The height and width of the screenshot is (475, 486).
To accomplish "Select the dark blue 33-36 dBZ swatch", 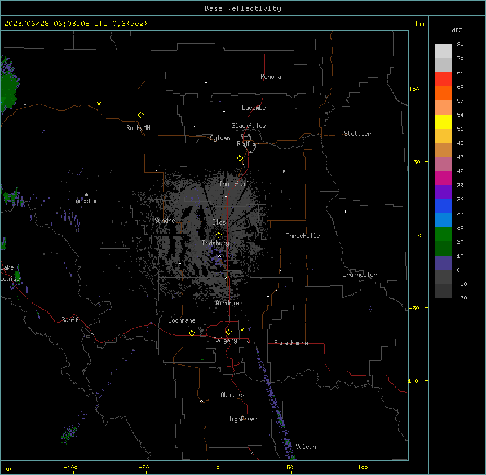I will [443, 206].
